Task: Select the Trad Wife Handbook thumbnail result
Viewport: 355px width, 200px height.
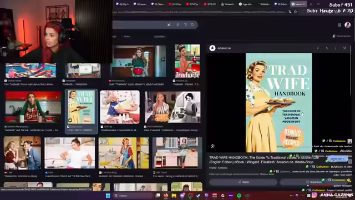Action: point(82,107)
